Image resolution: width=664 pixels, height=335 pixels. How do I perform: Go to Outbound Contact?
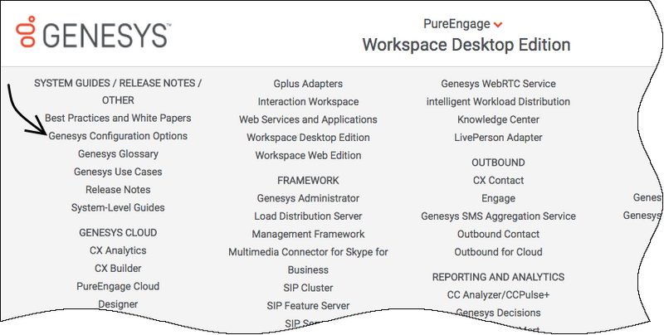498,234
